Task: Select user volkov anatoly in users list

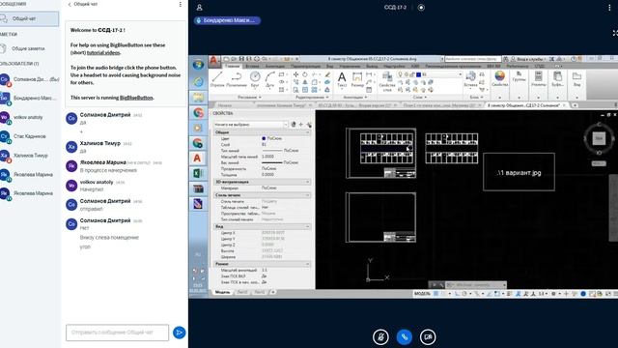Action: 28,117
